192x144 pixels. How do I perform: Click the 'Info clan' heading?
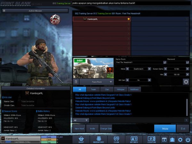(8, 97)
